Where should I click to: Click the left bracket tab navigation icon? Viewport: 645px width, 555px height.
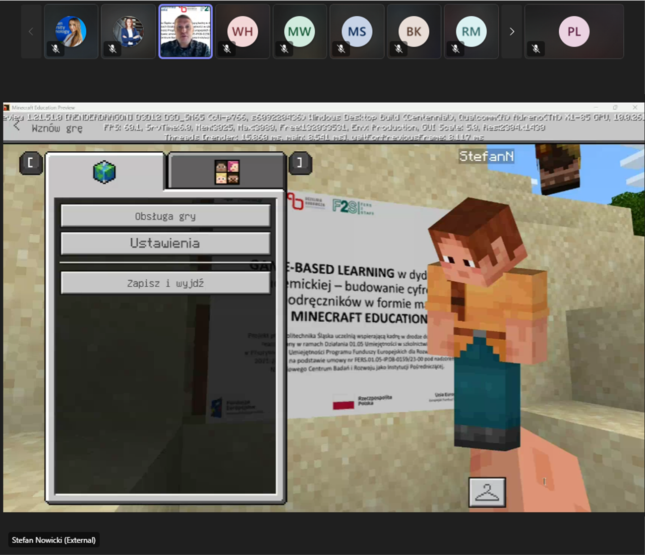[31, 163]
